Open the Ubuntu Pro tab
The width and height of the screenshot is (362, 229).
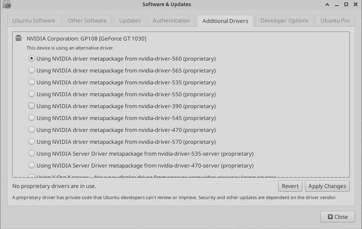click(x=335, y=21)
